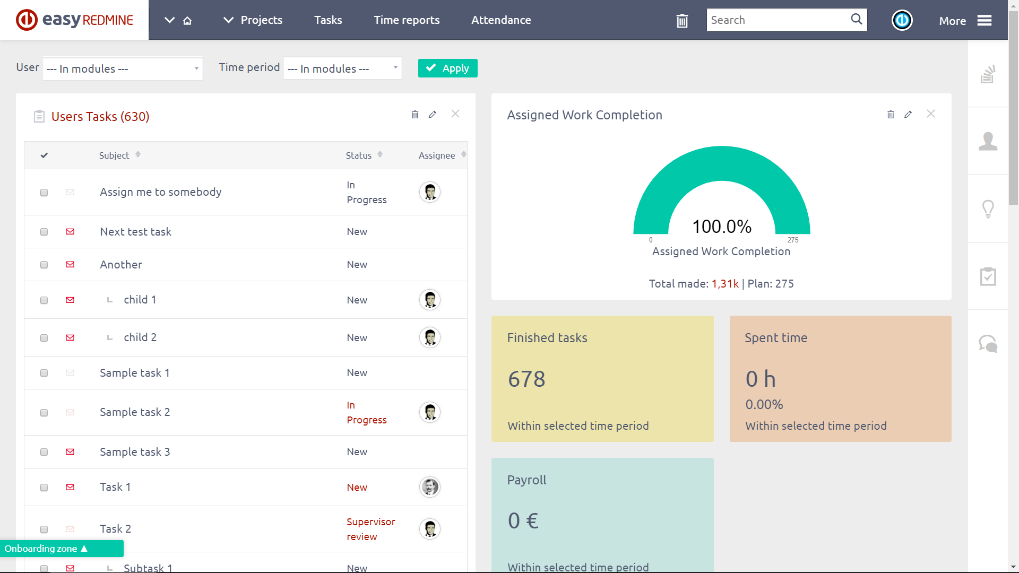Tick the checkbox beside Task 1
This screenshot has width=1019, height=573.
point(44,488)
